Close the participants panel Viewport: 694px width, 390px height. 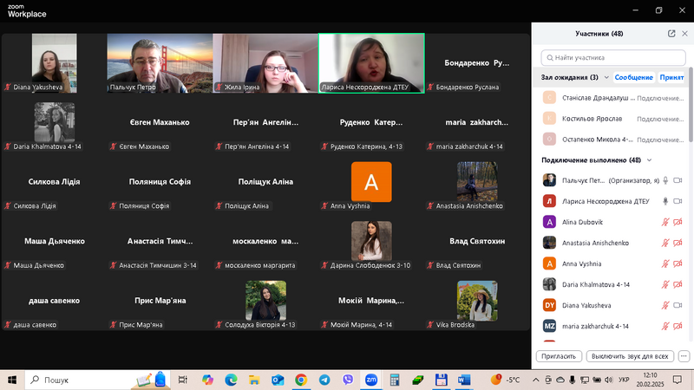tap(684, 34)
